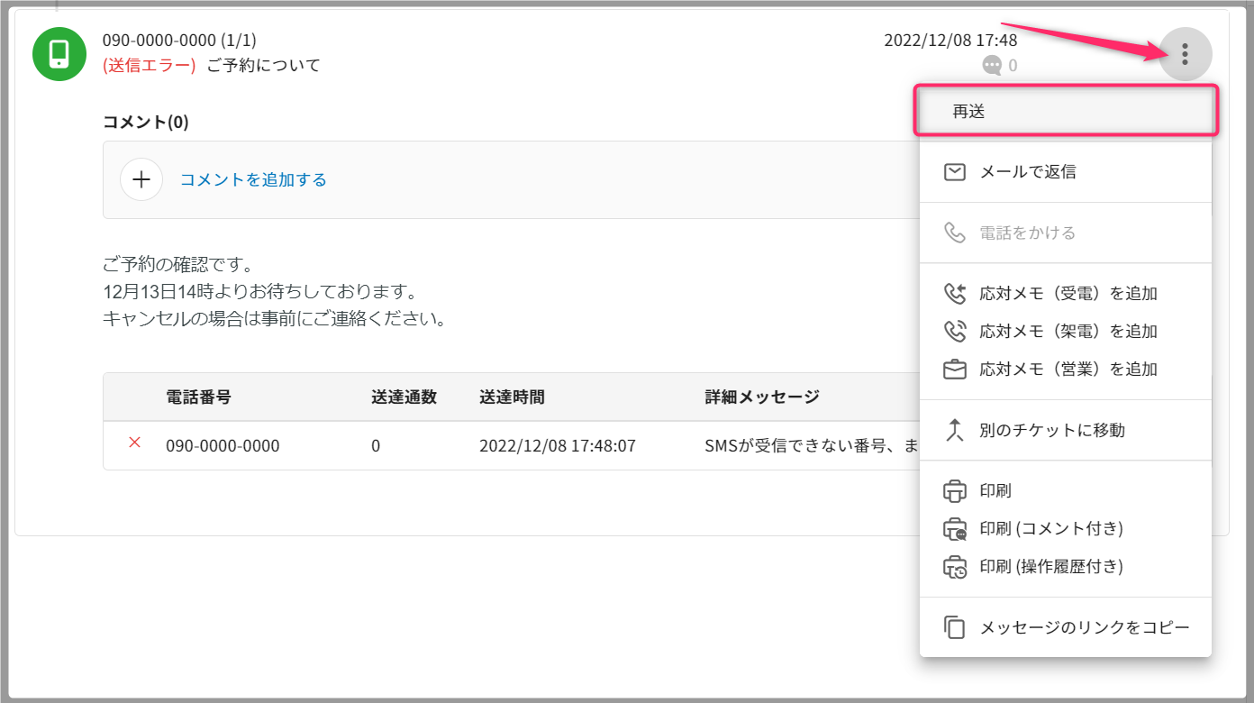Choose 別のチケットに移動 menu entry
The width and height of the screenshot is (1254, 703).
(1052, 431)
